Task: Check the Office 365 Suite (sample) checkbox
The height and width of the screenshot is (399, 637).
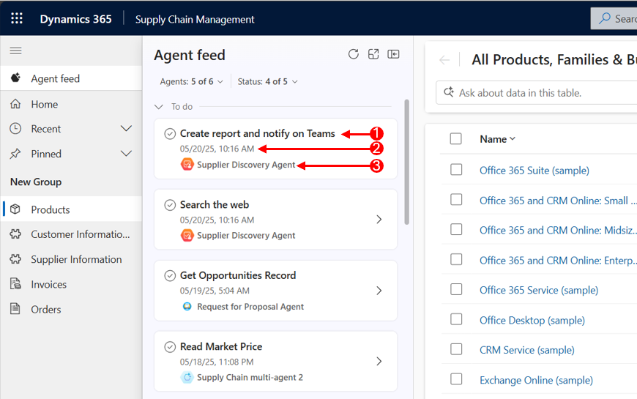Action: (456, 169)
